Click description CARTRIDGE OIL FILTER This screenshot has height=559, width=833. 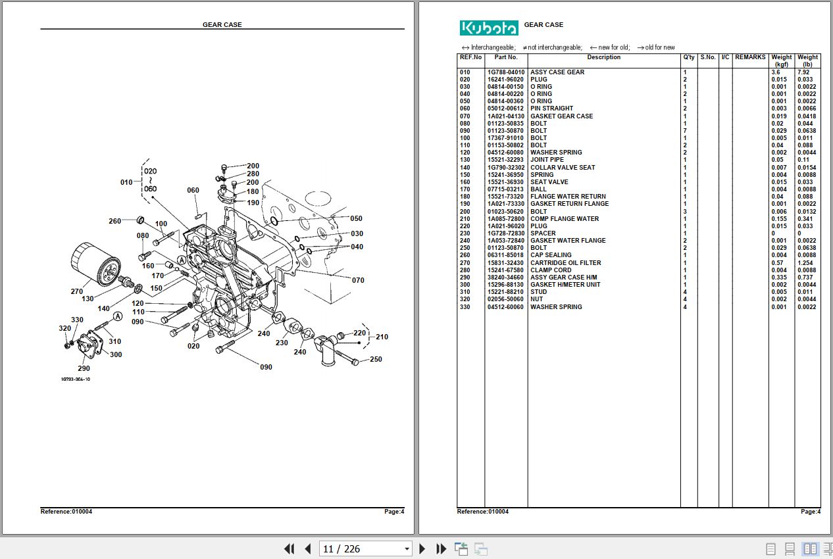point(565,263)
